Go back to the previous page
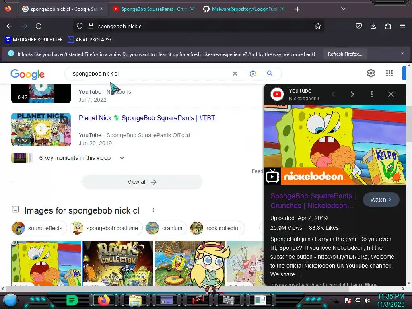The image size is (412, 309). [x=10, y=26]
